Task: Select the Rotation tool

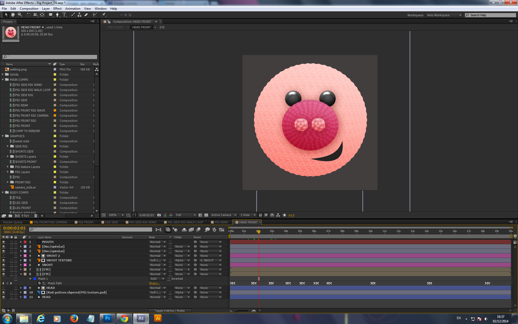Action: pos(28,15)
